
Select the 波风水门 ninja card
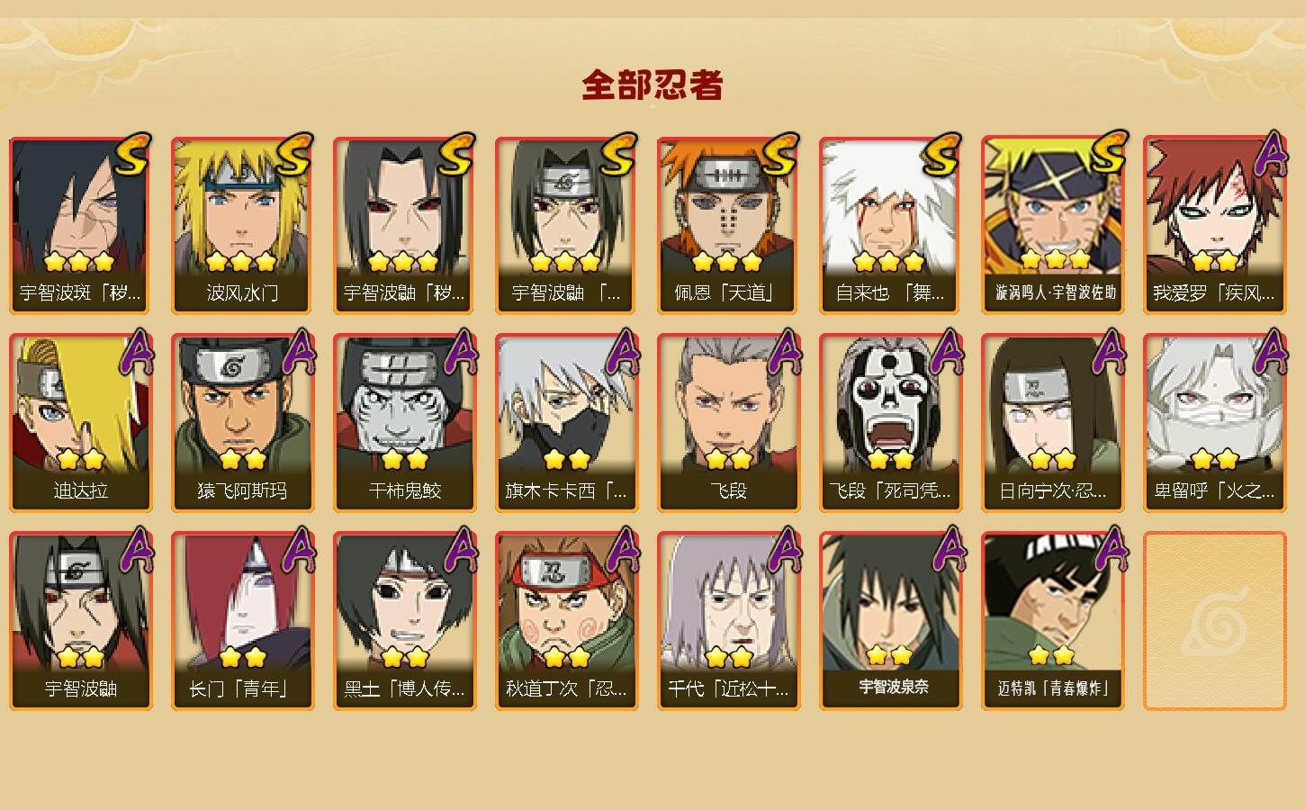tap(242, 225)
